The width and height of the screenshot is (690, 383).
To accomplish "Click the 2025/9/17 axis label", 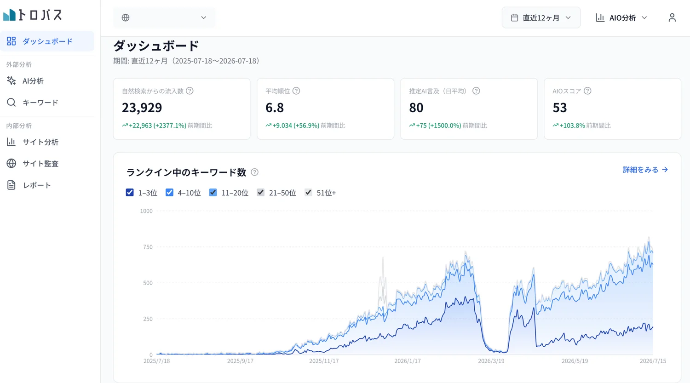I will 240,361.
